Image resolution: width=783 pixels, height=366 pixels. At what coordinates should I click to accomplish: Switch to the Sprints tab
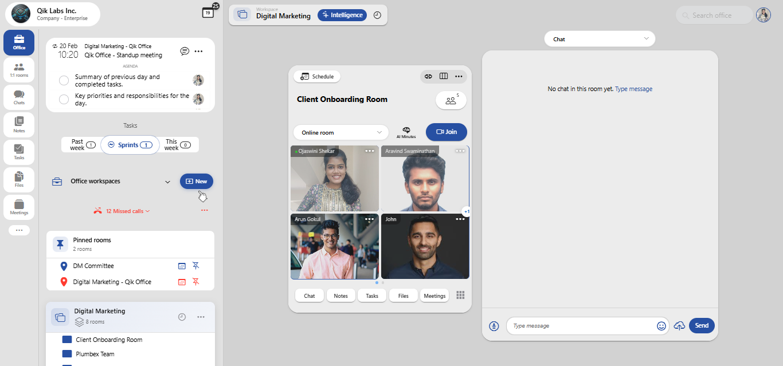coord(130,145)
